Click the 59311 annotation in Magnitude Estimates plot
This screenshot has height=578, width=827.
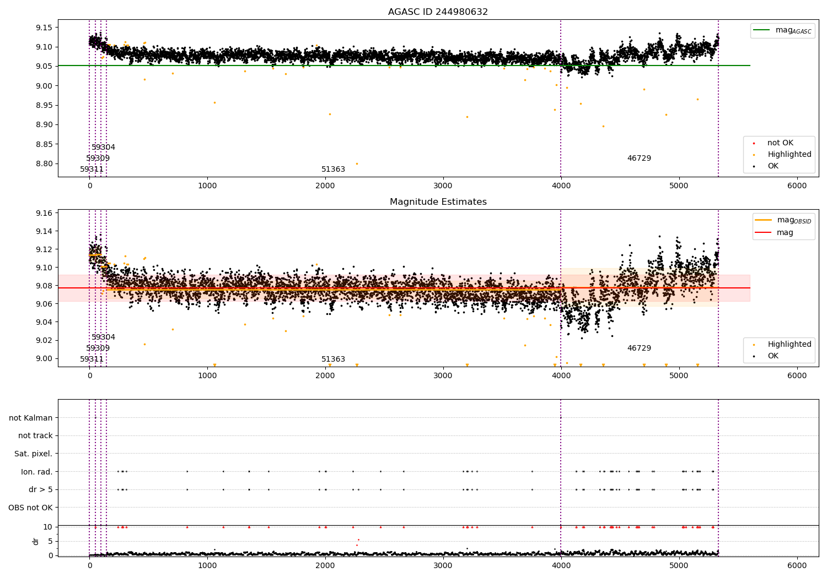tap(92, 359)
